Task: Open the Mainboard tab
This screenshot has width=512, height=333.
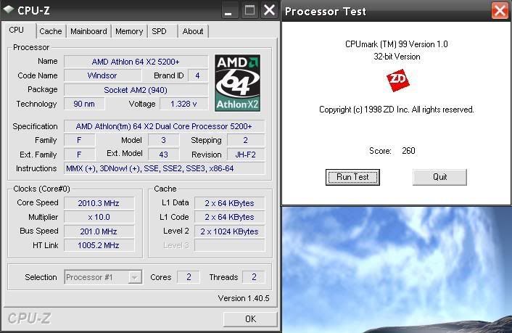Action: (x=88, y=31)
